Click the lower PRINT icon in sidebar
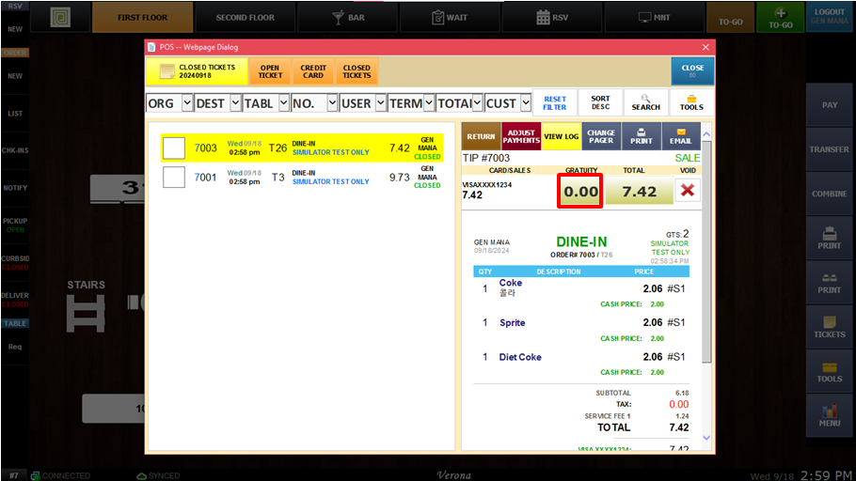Image resolution: width=856 pixels, height=481 pixels. click(x=830, y=283)
